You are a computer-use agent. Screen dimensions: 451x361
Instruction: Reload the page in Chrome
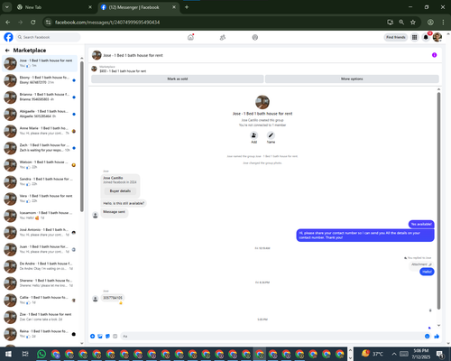(x=33, y=22)
